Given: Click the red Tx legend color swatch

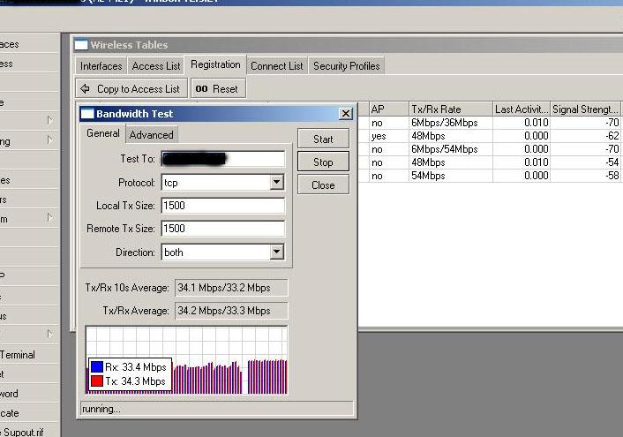Looking at the screenshot, I should 96,380.
